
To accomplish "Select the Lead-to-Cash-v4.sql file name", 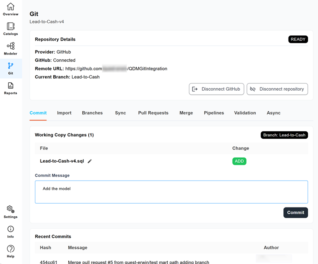I will (62, 161).
